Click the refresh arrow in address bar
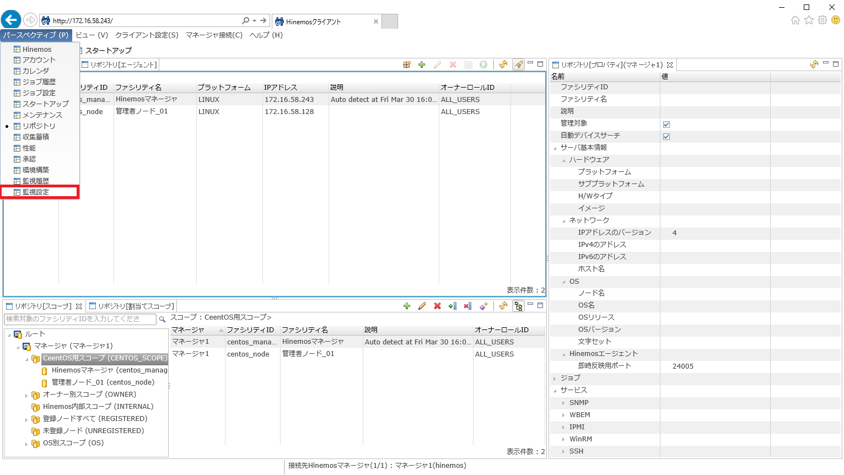844x475 pixels. coord(264,21)
